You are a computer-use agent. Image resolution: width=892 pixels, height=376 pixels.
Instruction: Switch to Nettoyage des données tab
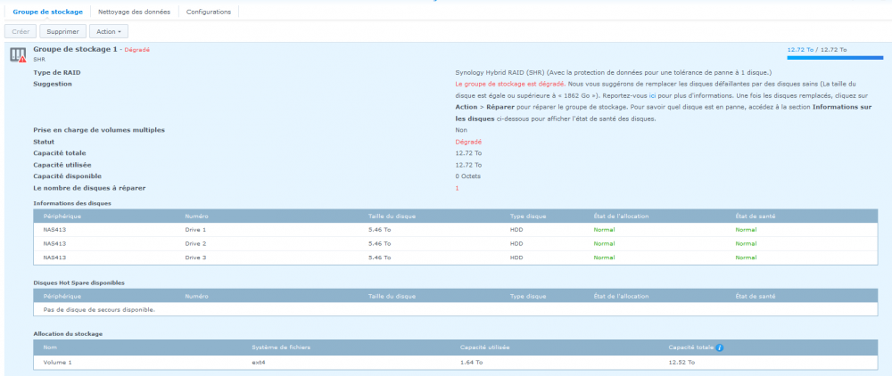134,12
